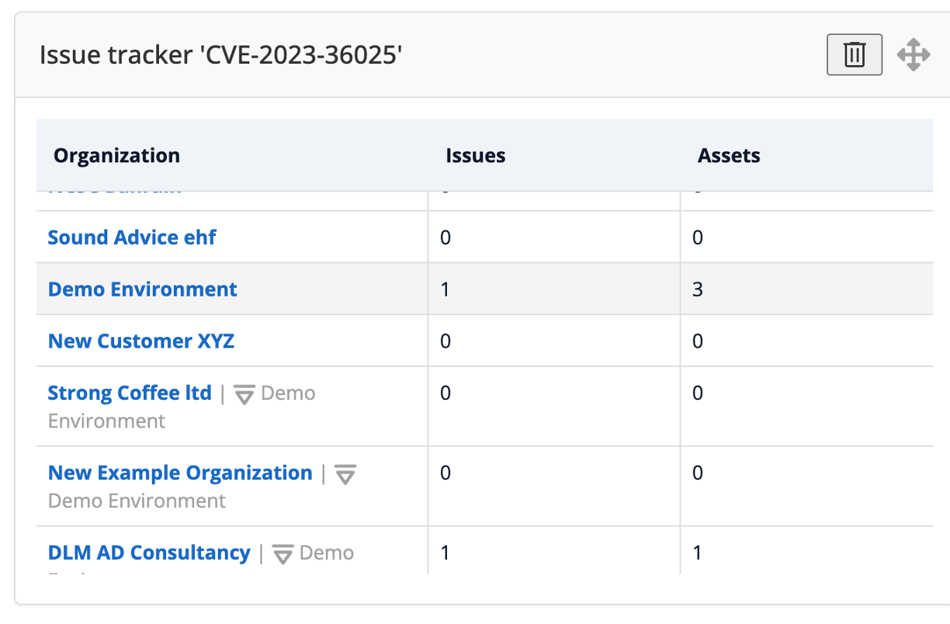Sort by the Organization column header
Screen dimensions: 950x624
[x=116, y=156]
